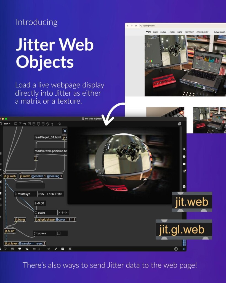Open the MAX site menu item

click(155, 32)
